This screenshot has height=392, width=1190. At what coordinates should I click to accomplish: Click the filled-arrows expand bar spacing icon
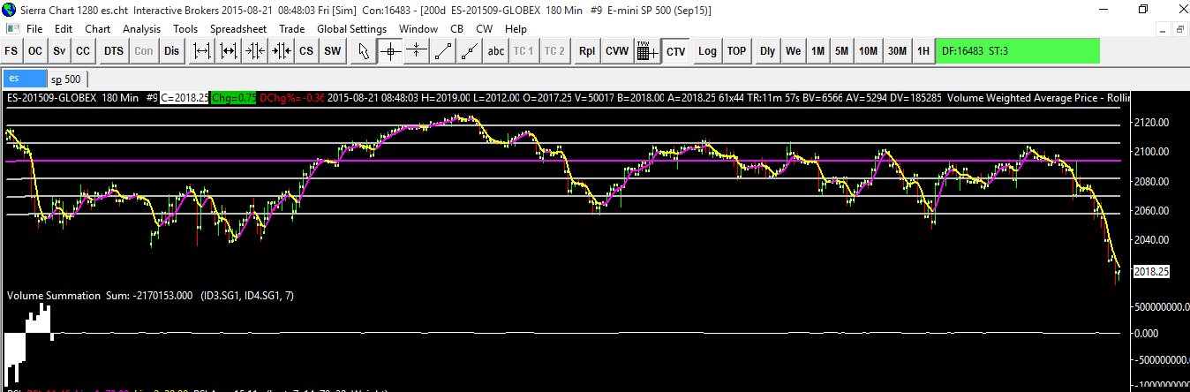[229, 51]
